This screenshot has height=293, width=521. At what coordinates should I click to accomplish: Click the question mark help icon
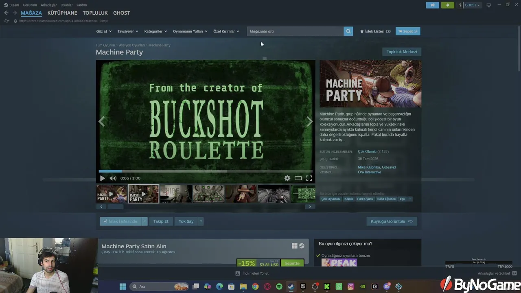pos(460,5)
